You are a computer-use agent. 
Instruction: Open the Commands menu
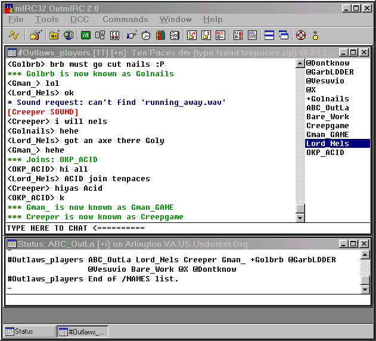point(125,20)
